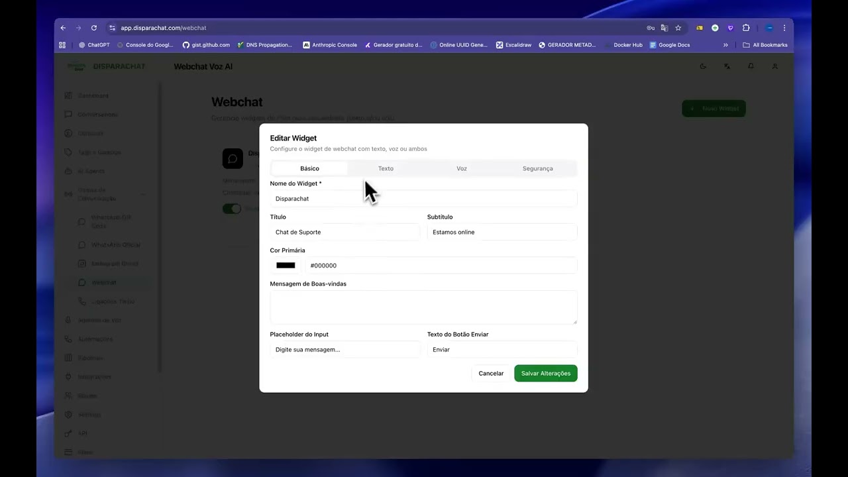848x477 pixels.
Task: Switch to the Básico tab
Action: [309, 168]
